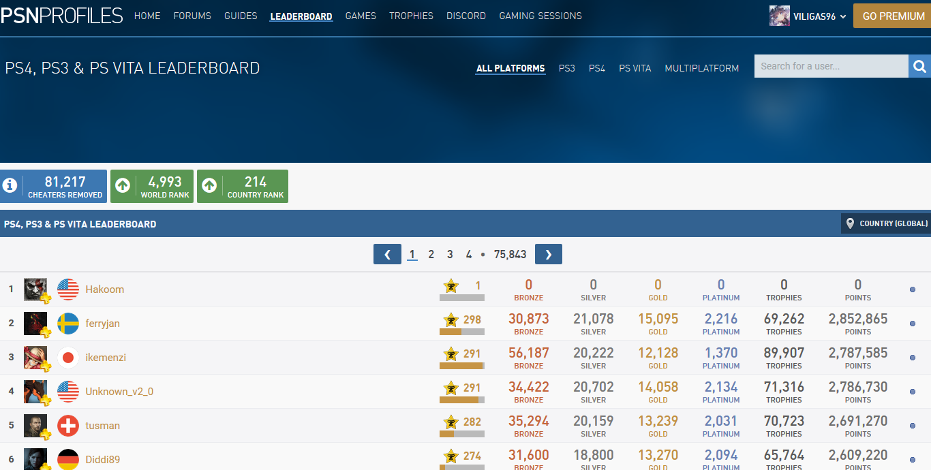The height and width of the screenshot is (470, 931).
Task: Click the Switzerland flag beside tusman
Action: click(x=68, y=426)
